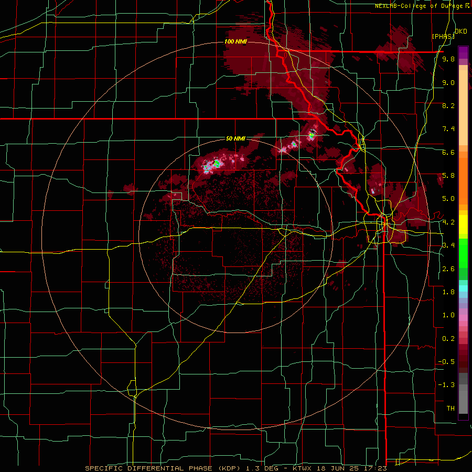Click the 1.0 scale value

(x=448, y=315)
